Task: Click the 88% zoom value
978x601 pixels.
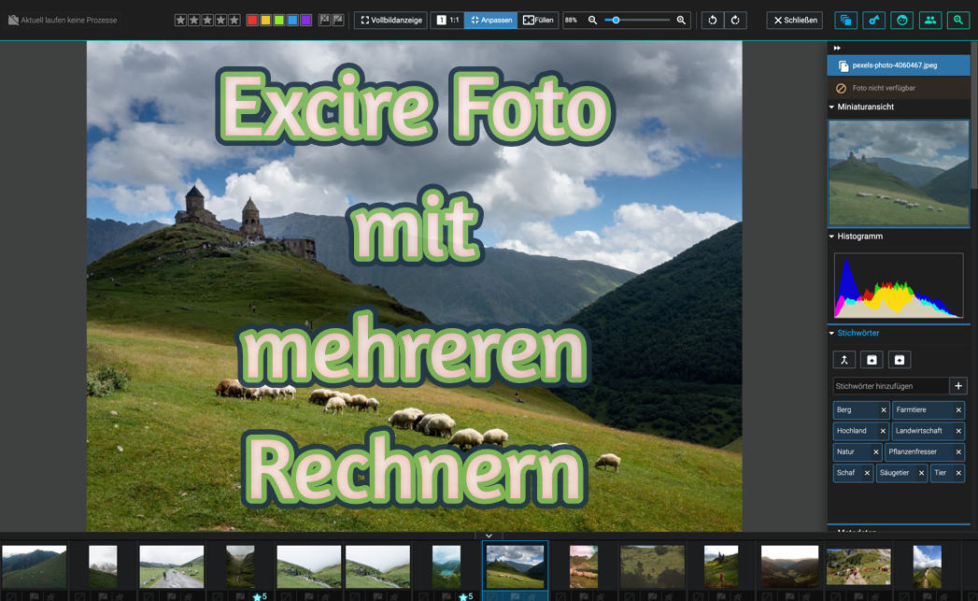Action: 571,20
